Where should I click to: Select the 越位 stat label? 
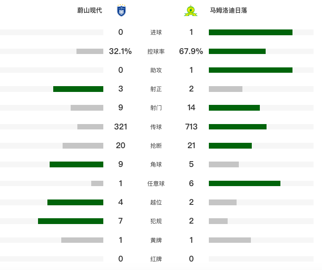coord(156,202)
